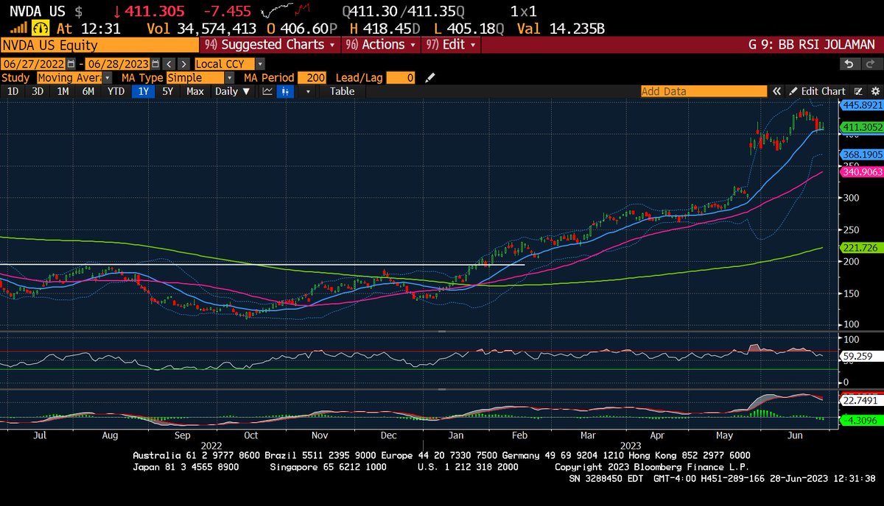Select the 6M range tab
The height and width of the screenshot is (506, 884).
[x=88, y=91]
